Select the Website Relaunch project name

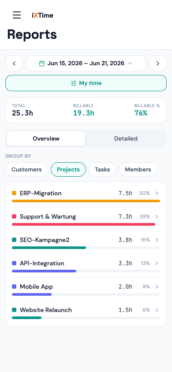point(46,310)
